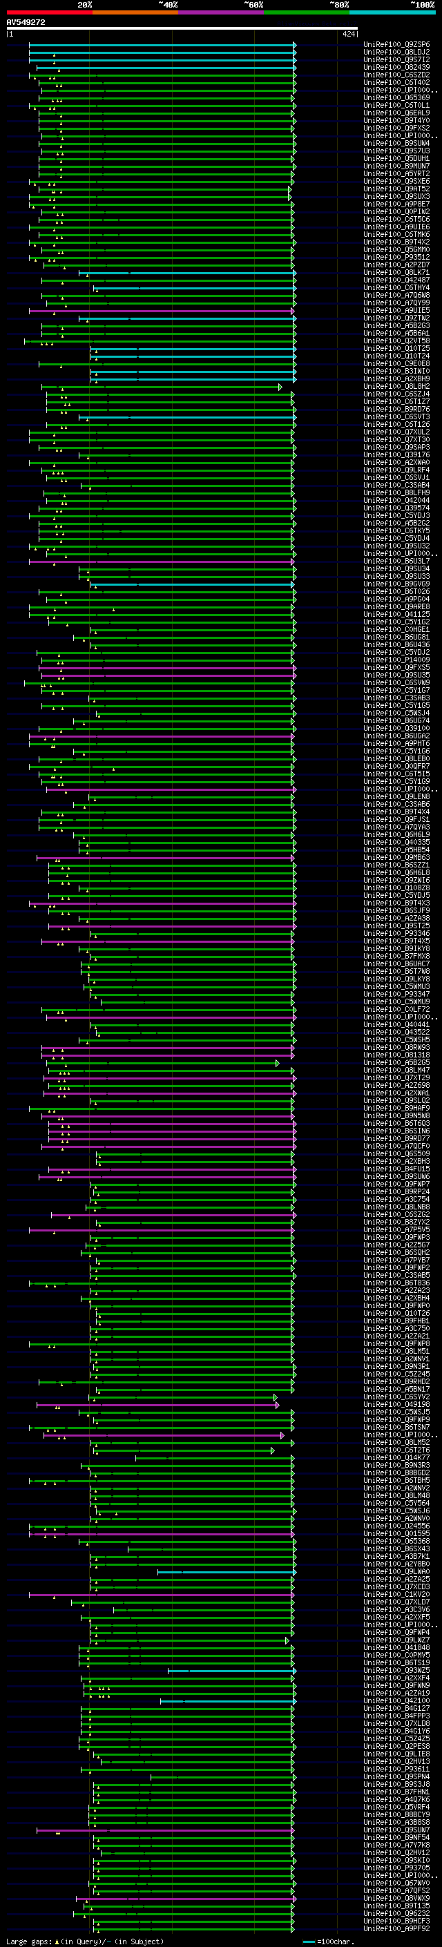Open hit UniRef100_Q9S7I2
The width and height of the screenshot is (442, 1947).
coord(396,59)
